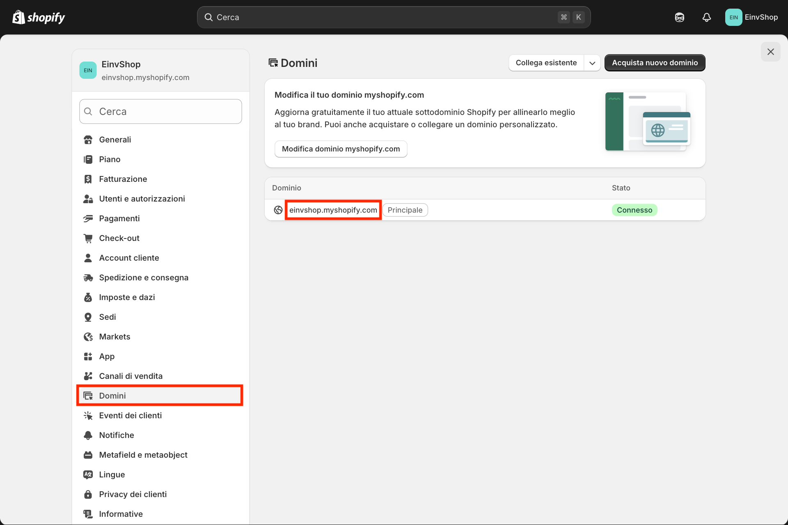Click the assistant/chat icon in the top bar
788x525 pixels.
[x=679, y=17]
